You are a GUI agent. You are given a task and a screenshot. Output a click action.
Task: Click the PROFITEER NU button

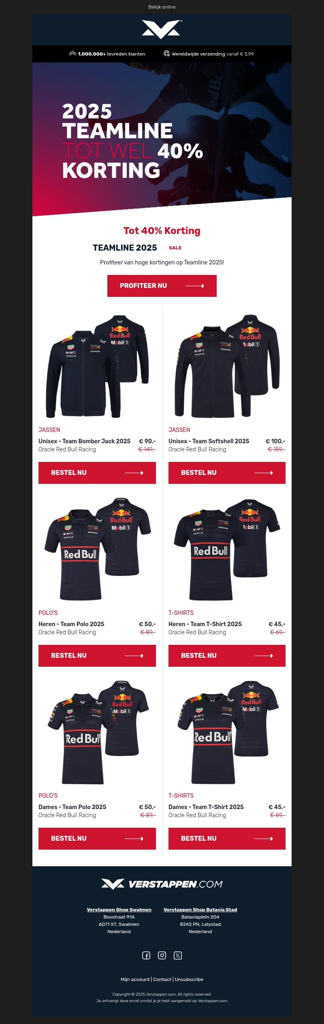coord(162,286)
